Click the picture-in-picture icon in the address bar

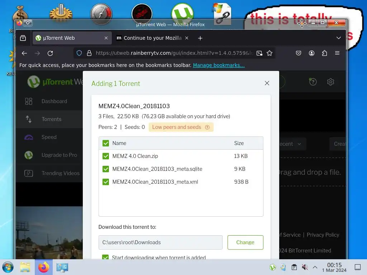tap(259, 53)
